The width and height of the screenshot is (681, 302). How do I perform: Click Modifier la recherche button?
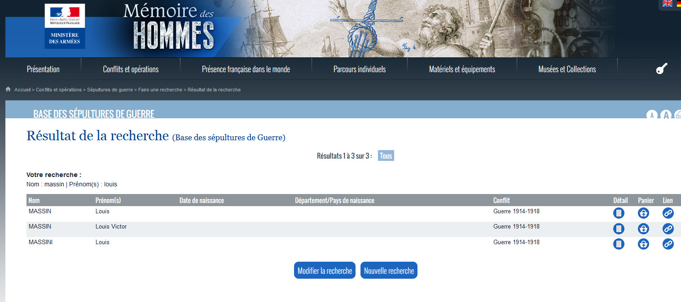click(325, 271)
